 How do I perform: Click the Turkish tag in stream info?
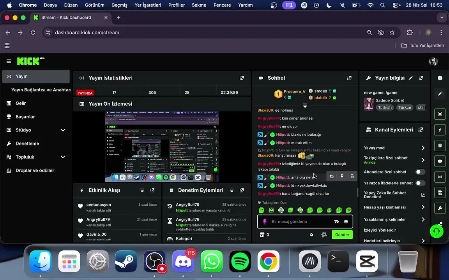coord(385,107)
